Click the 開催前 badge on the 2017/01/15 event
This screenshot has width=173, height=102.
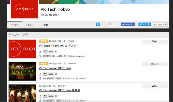point(44,64)
